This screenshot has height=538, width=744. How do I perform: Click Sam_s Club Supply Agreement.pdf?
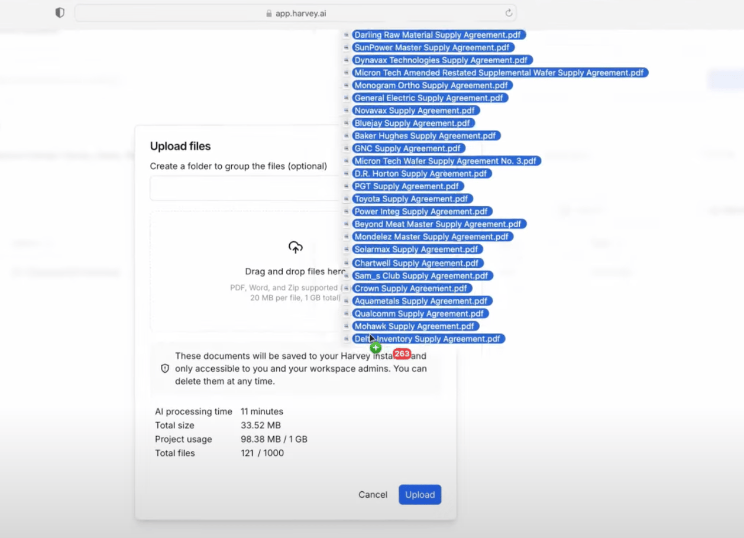(x=422, y=276)
